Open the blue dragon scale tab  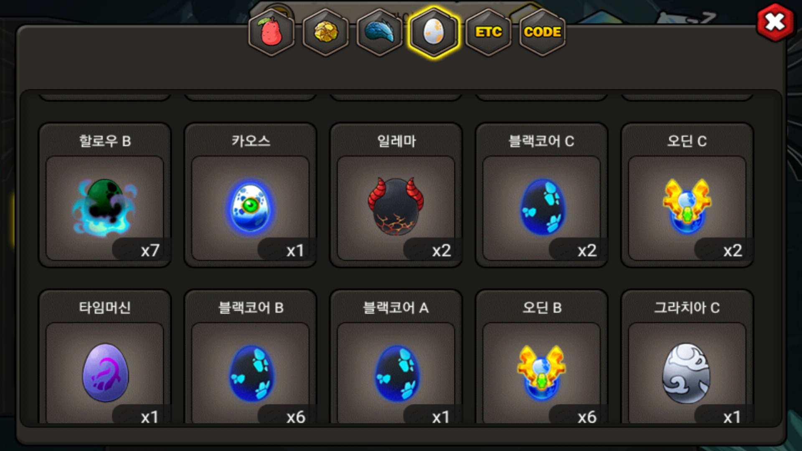(380, 32)
